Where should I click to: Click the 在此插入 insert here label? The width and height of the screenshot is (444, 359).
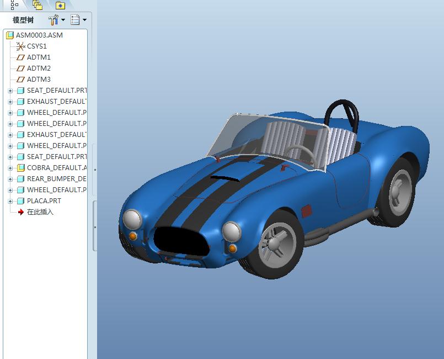point(40,212)
